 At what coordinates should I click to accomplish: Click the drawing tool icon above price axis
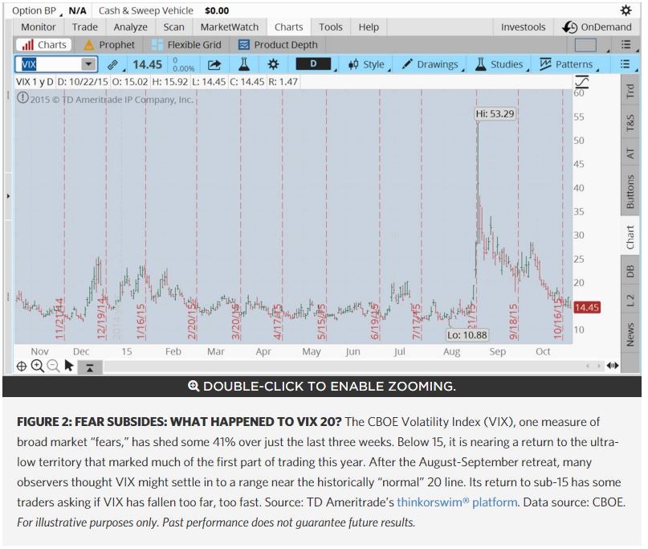coord(582,82)
